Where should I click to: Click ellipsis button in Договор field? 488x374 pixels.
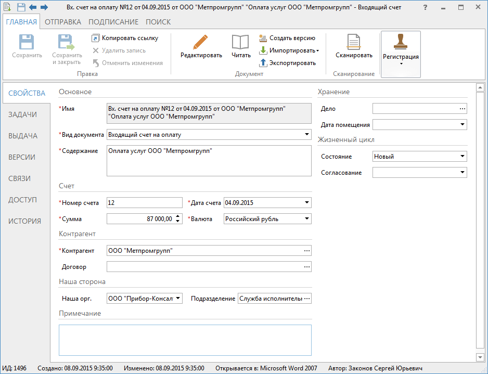307,267
